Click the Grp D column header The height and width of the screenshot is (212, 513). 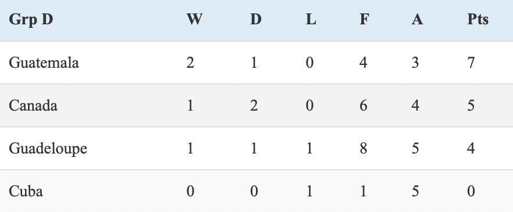31,20
